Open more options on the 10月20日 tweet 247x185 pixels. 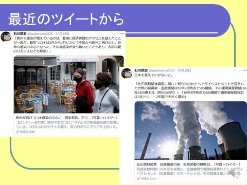(245, 70)
